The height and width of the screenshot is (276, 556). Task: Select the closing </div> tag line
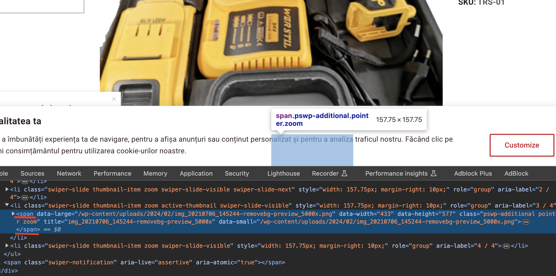coord(9,271)
